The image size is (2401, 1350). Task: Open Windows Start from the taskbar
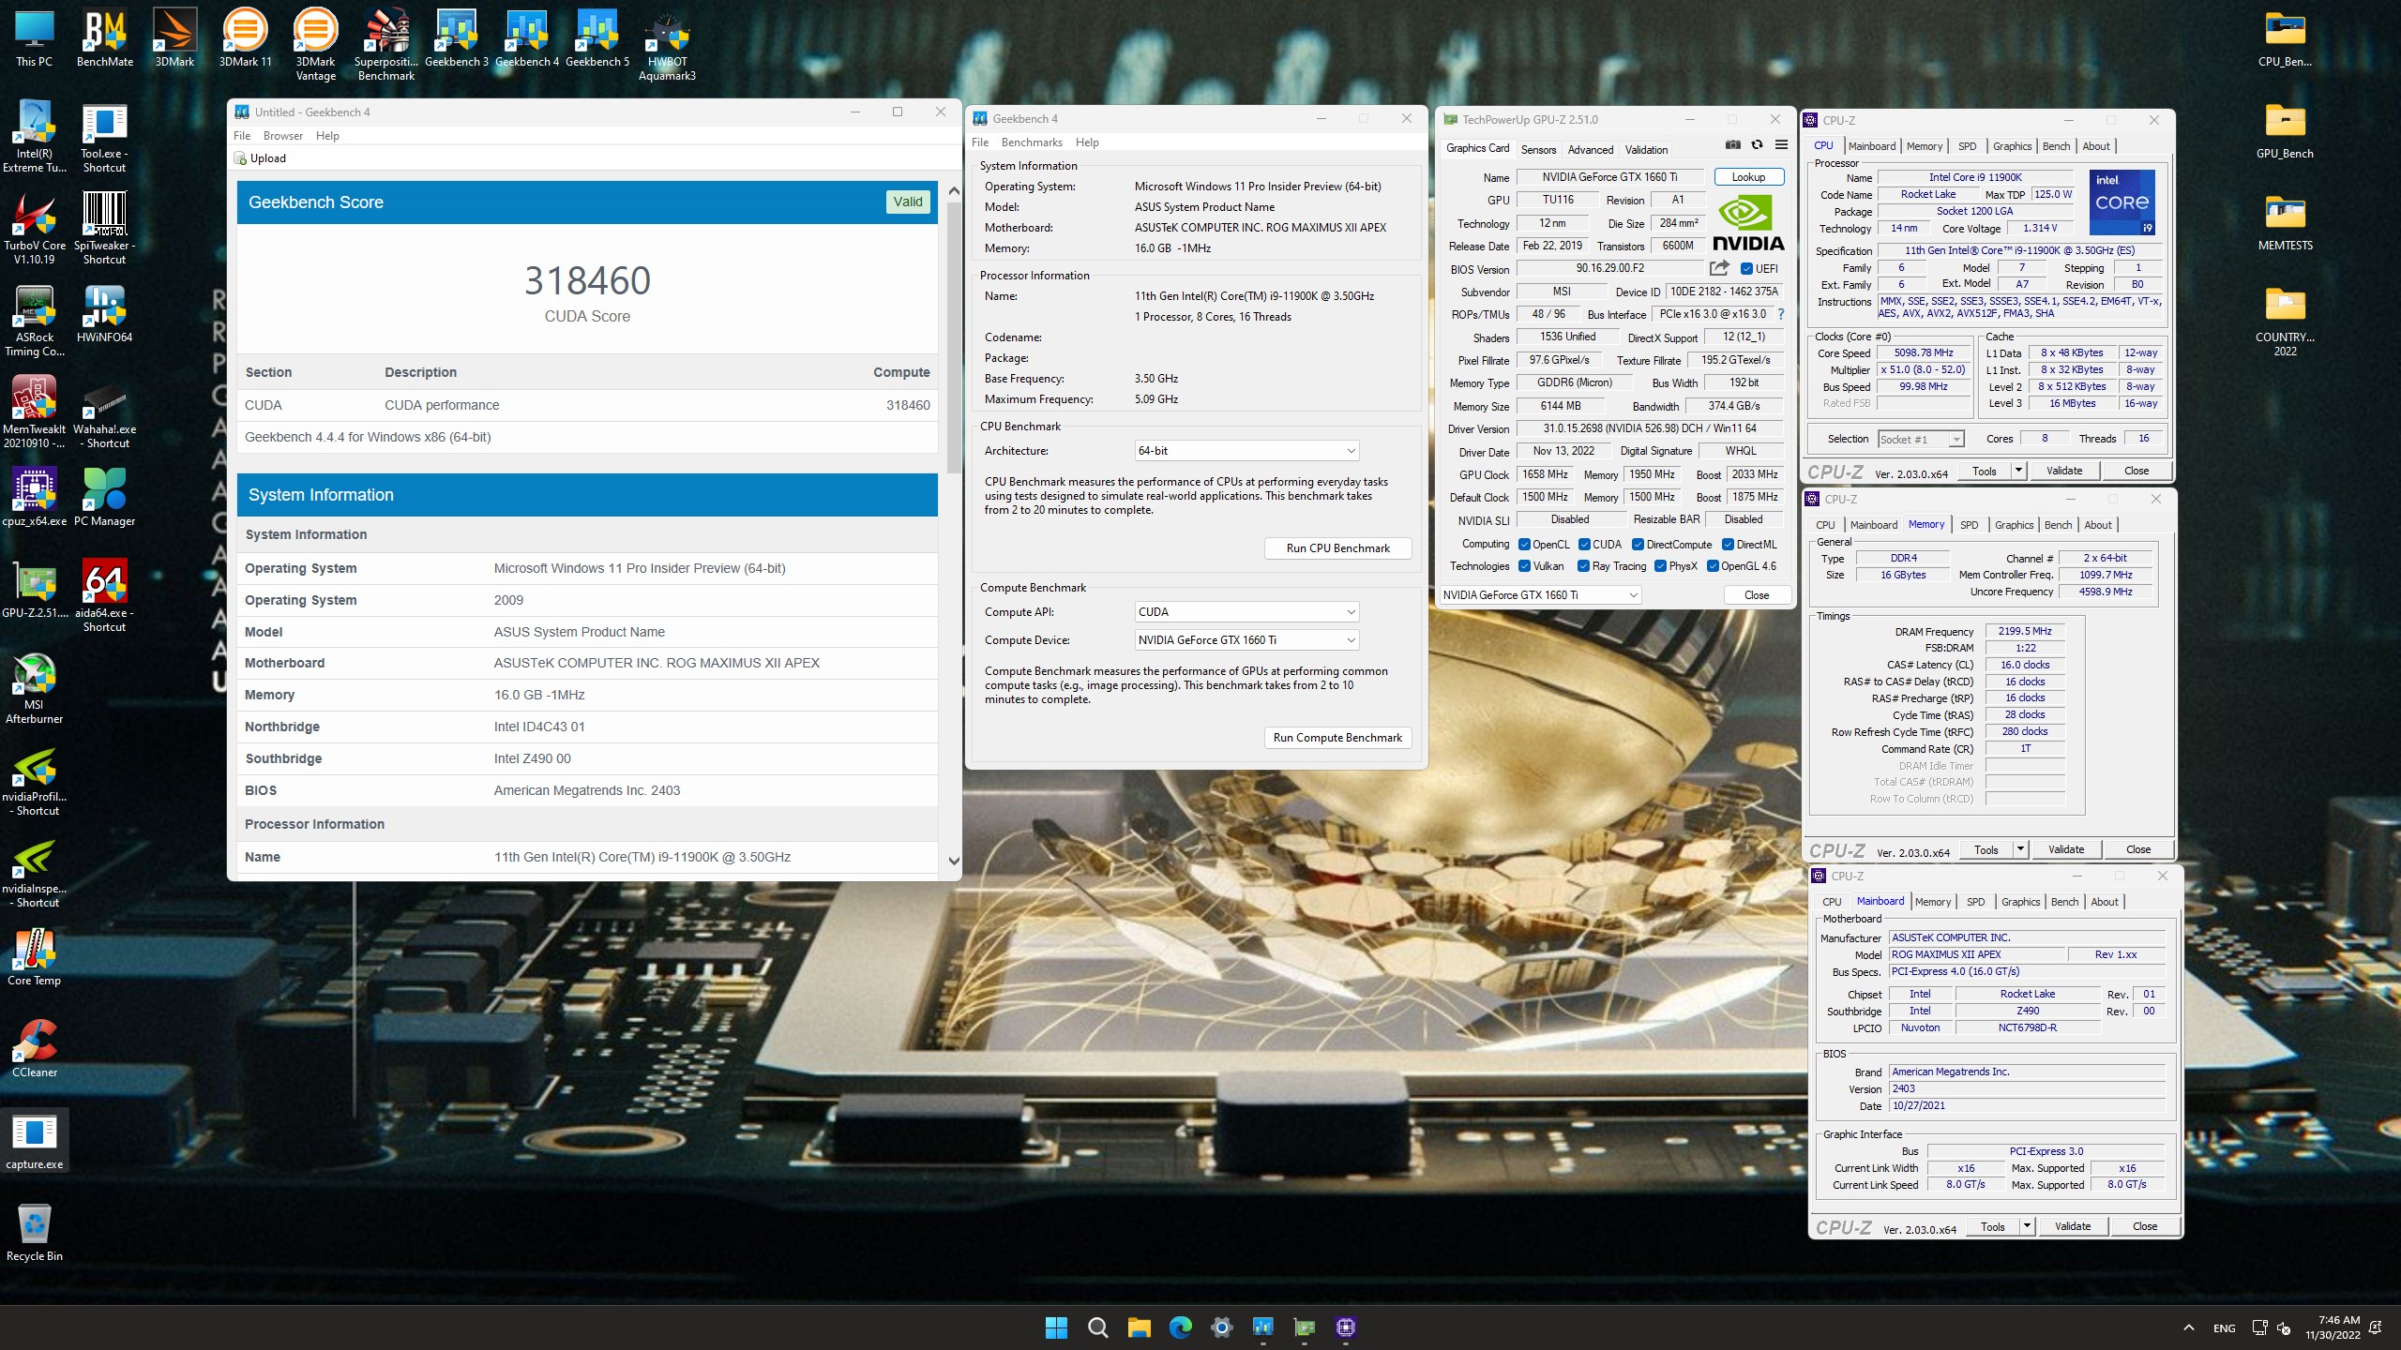[1056, 1327]
